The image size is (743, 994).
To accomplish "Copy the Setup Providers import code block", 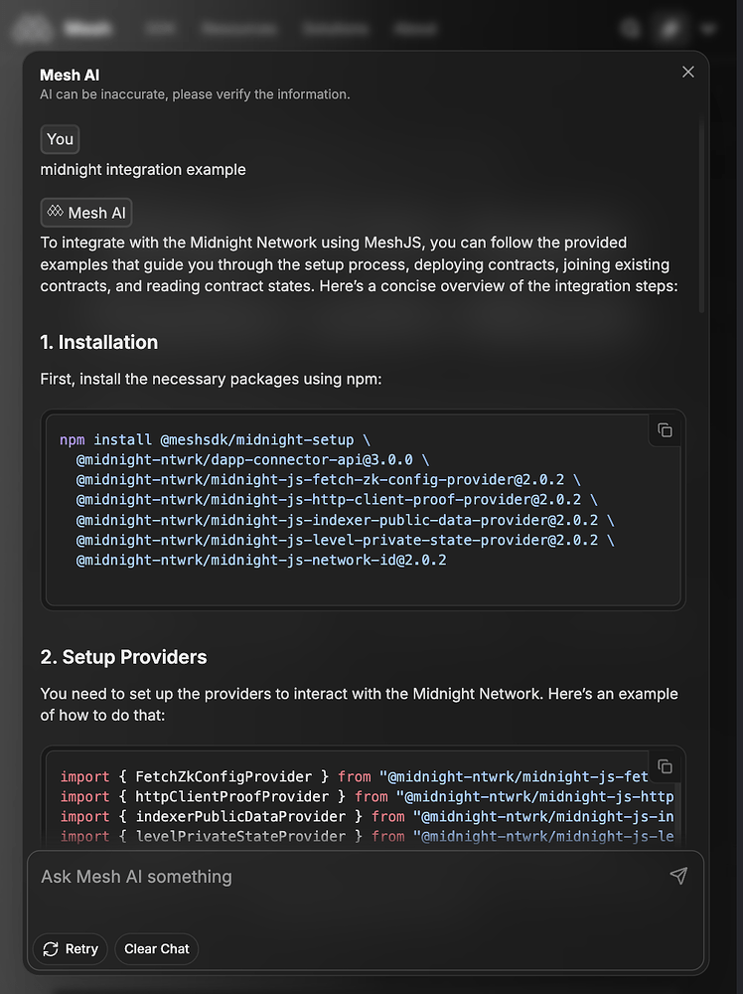I will (x=665, y=767).
